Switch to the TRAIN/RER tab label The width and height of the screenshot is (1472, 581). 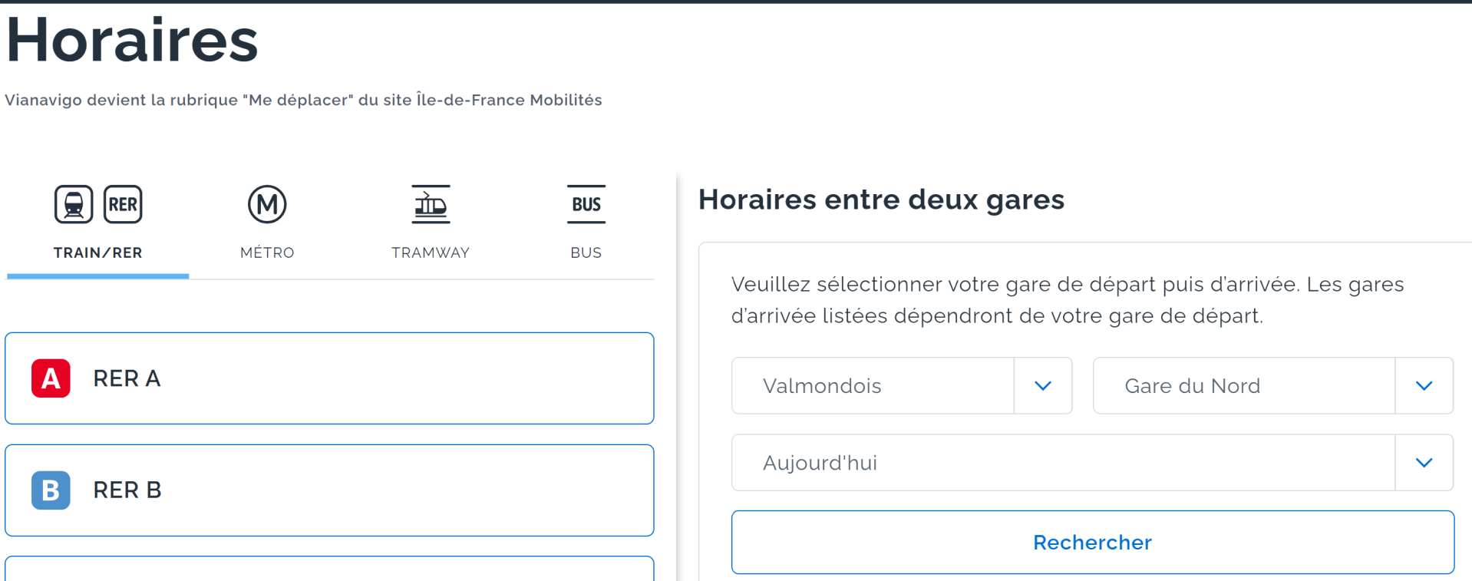click(x=98, y=253)
